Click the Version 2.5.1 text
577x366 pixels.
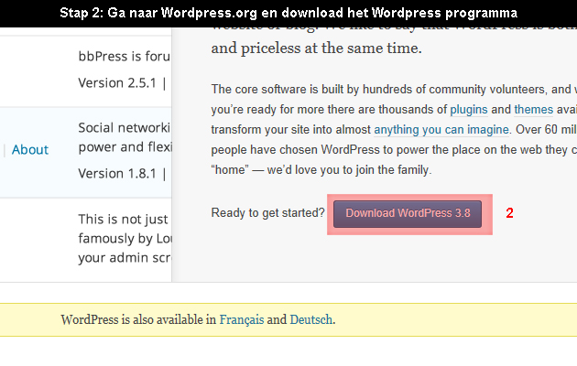click(x=117, y=83)
